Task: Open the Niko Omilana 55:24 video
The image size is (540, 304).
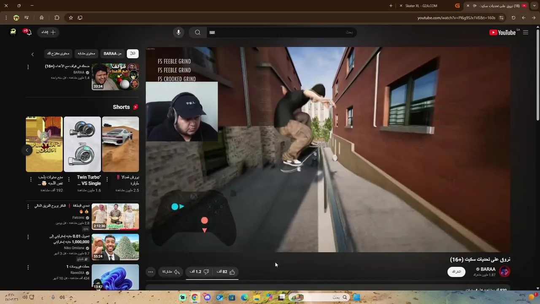Action: point(115,247)
